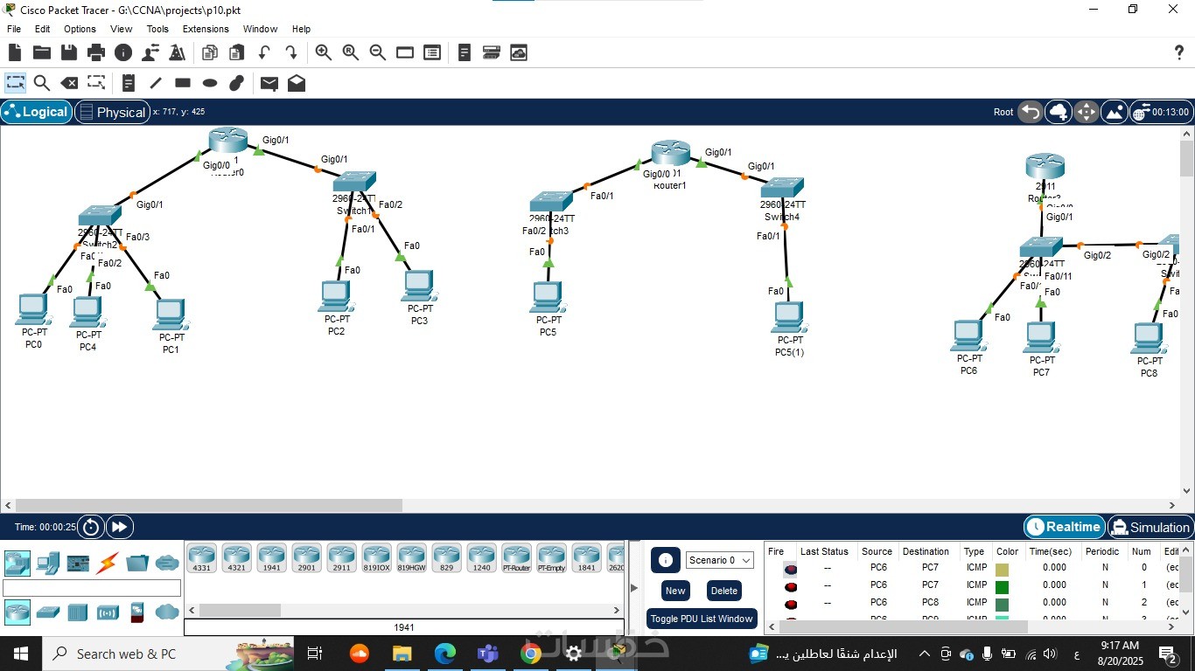Click PC3 on the workspace
1195x671 pixels.
pos(419,286)
